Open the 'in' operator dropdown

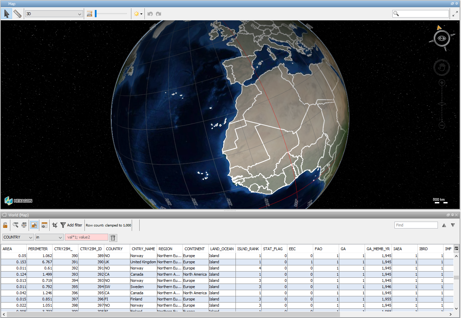pyautogui.click(x=49, y=237)
